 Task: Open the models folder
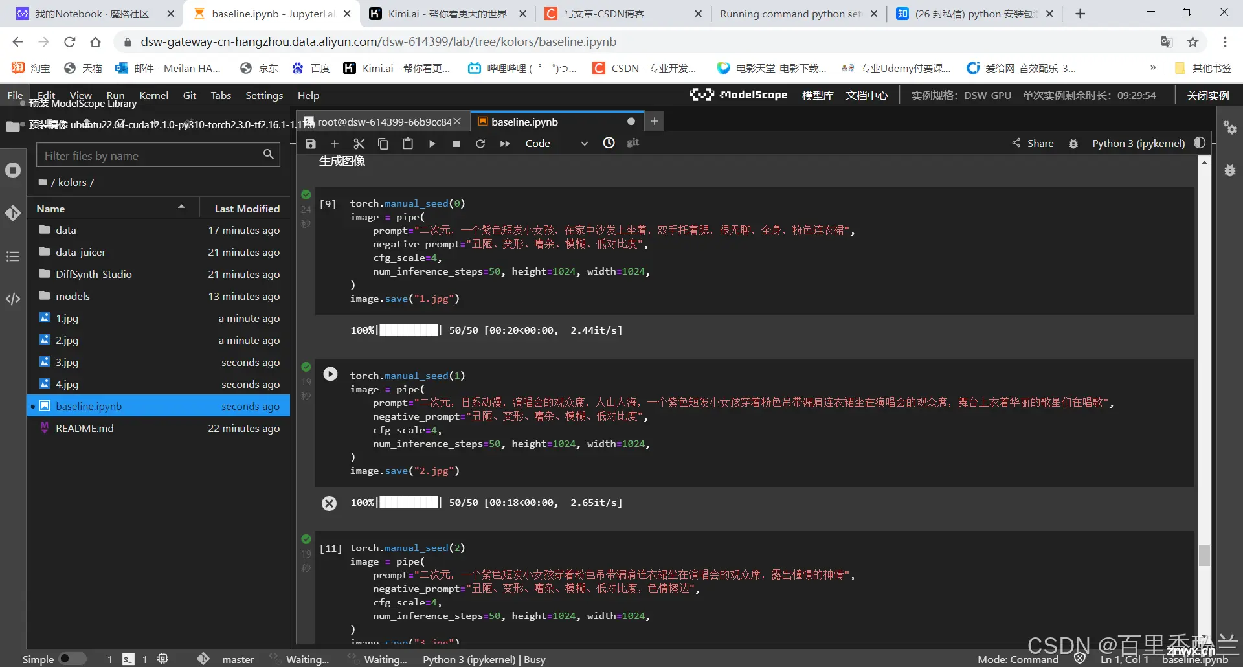(x=158, y=296)
